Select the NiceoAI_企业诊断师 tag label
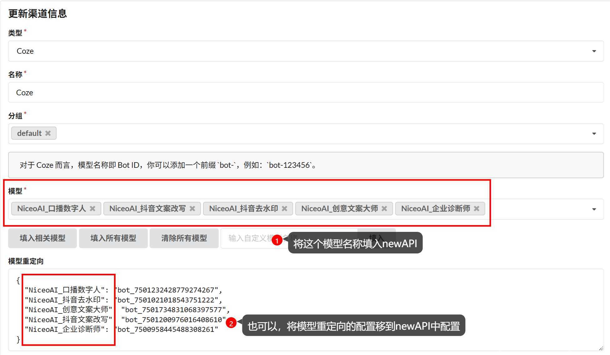 [436, 208]
